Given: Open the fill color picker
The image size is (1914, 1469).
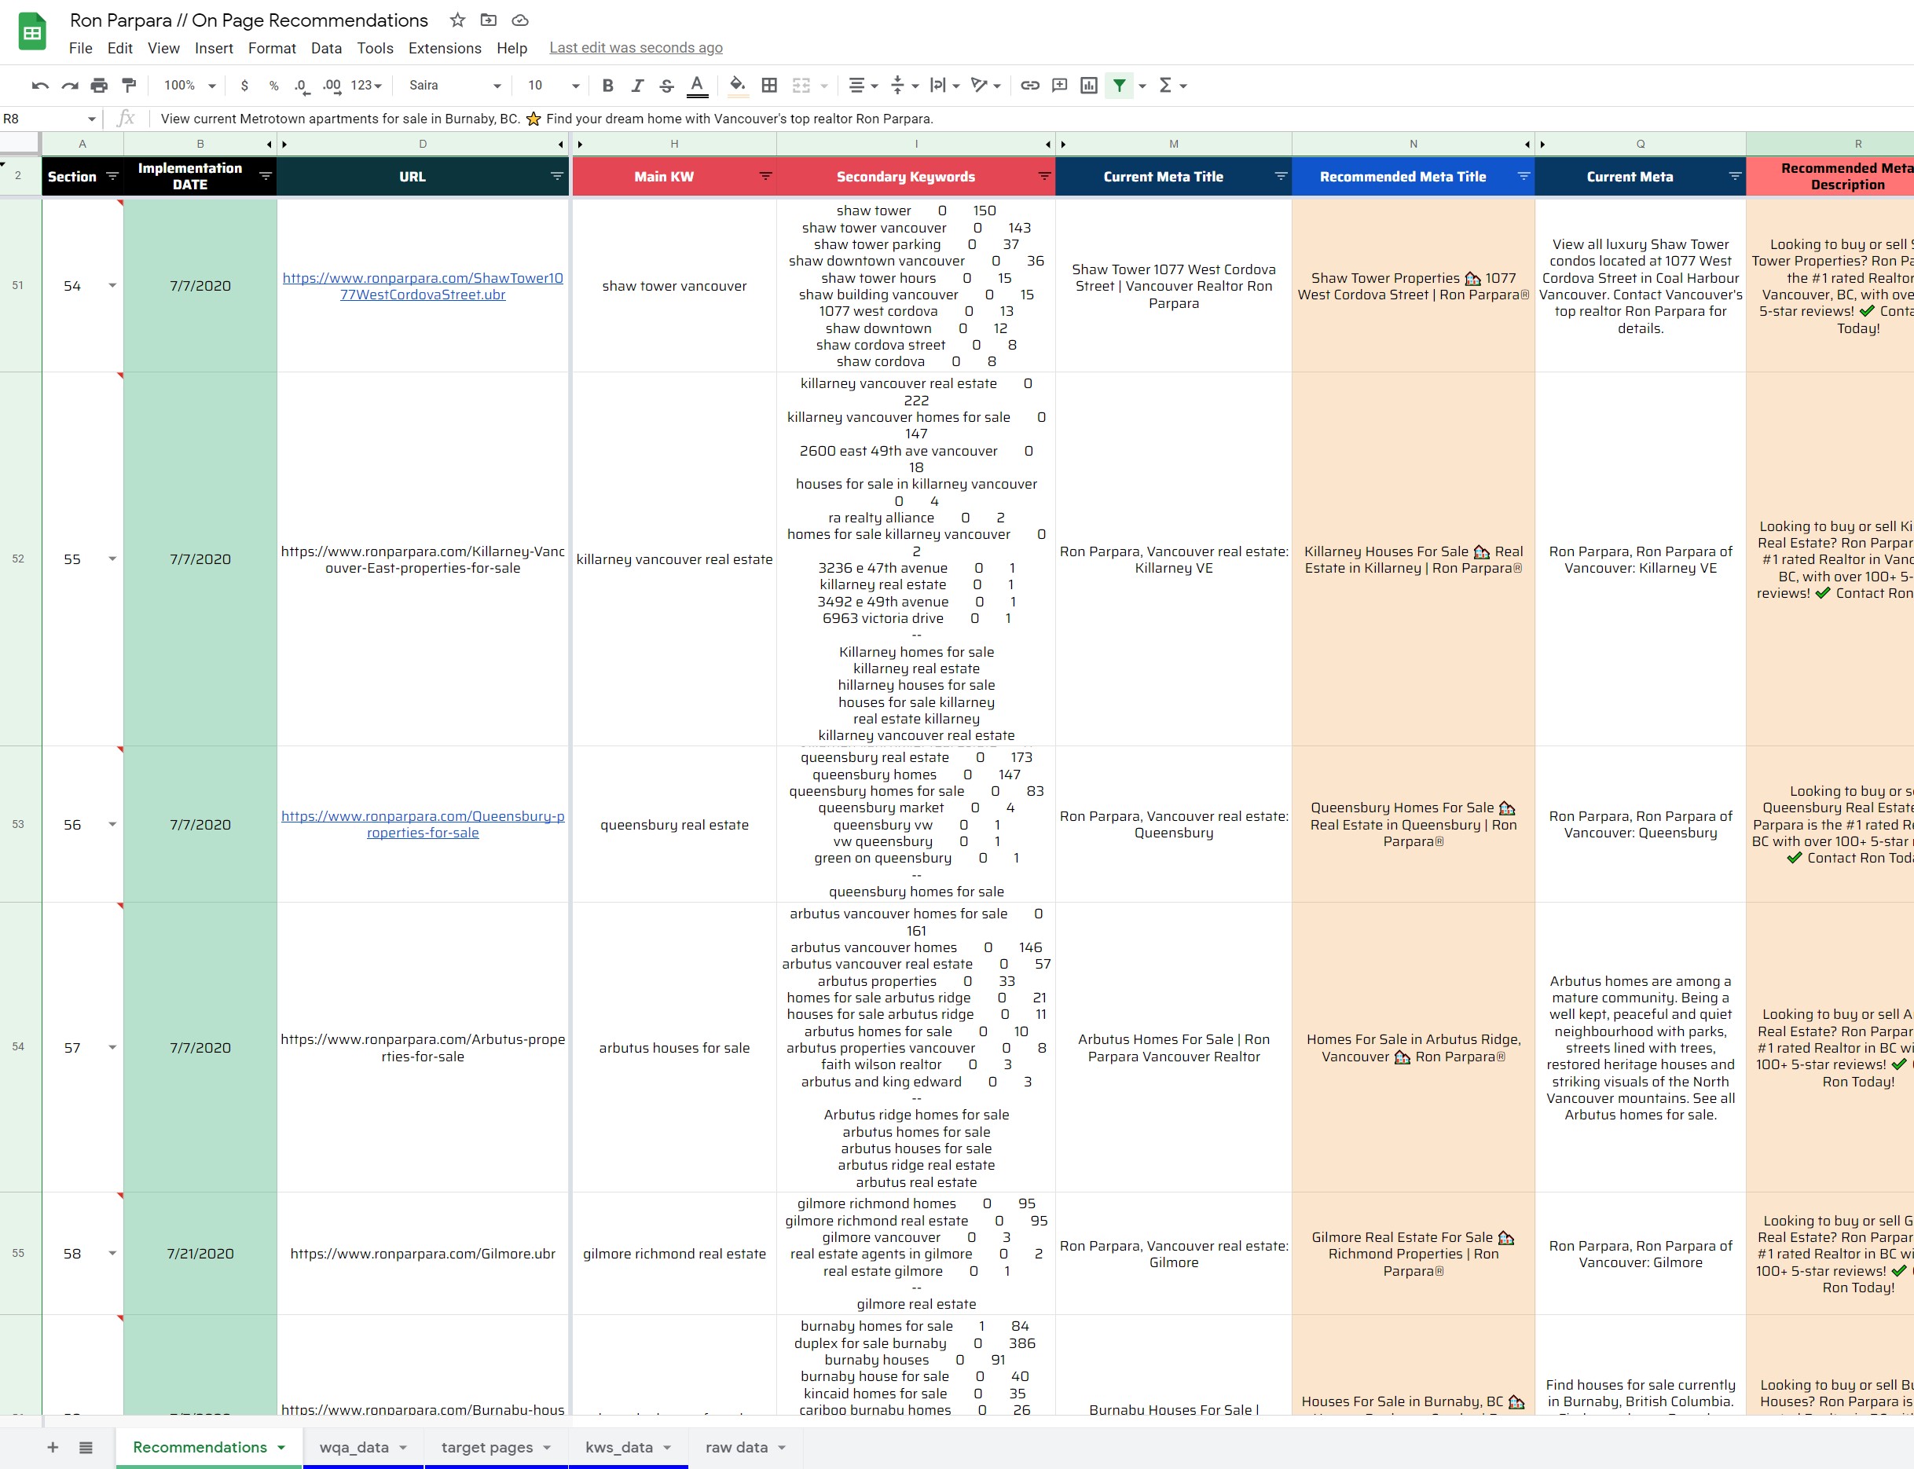Looking at the screenshot, I should pyautogui.click(x=737, y=85).
